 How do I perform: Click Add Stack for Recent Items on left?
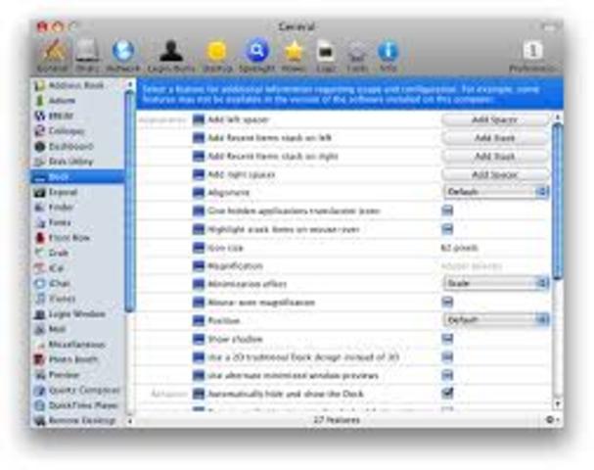click(495, 138)
